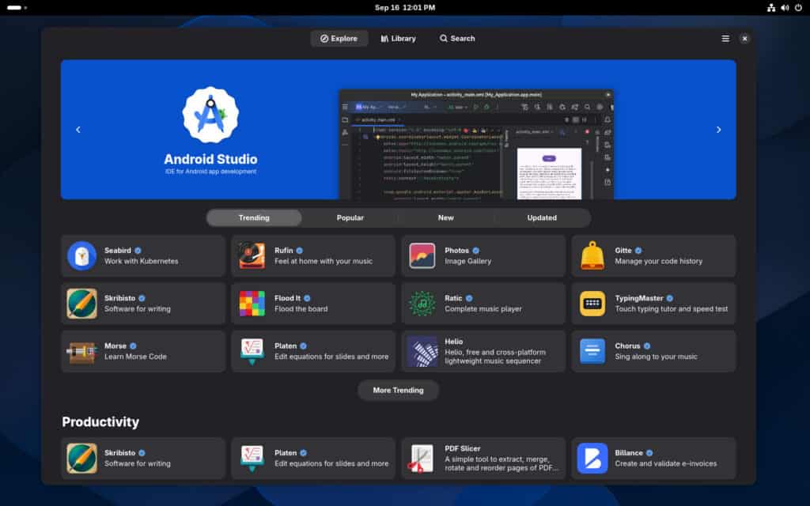Image resolution: width=810 pixels, height=506 pixels.
Task: Click "Create and validate e-invoices" text
Action: click(666, 463)
